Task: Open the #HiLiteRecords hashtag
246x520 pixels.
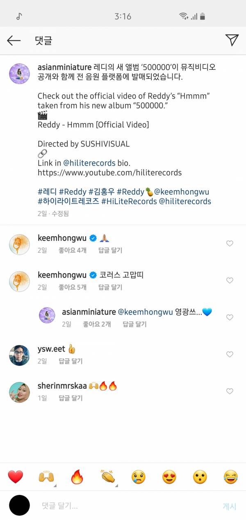Action: coord(129,201)
